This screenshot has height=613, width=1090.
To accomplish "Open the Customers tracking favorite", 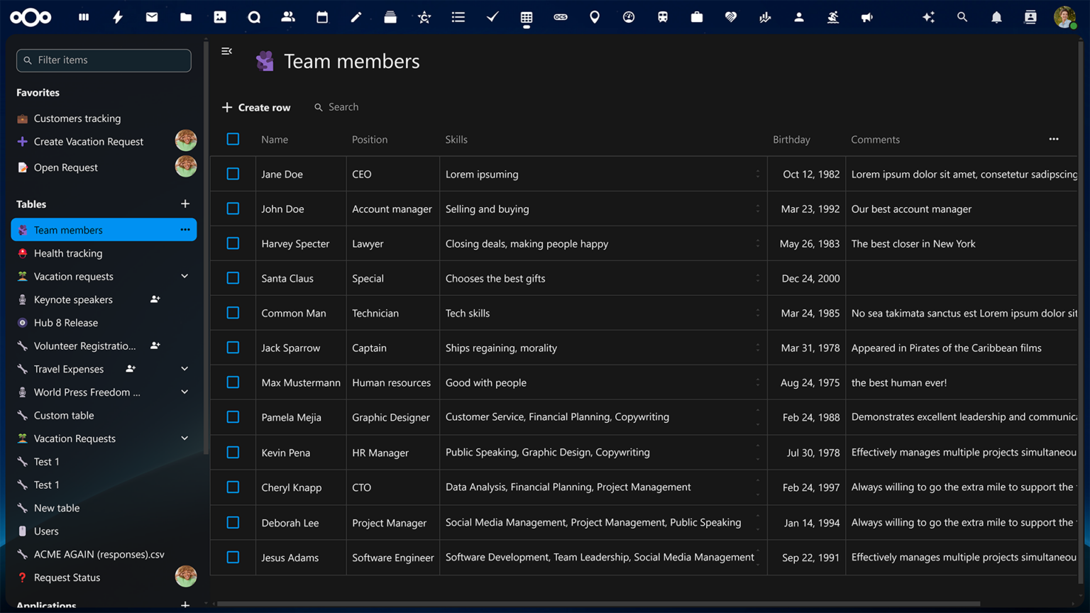I will [76, 118].
